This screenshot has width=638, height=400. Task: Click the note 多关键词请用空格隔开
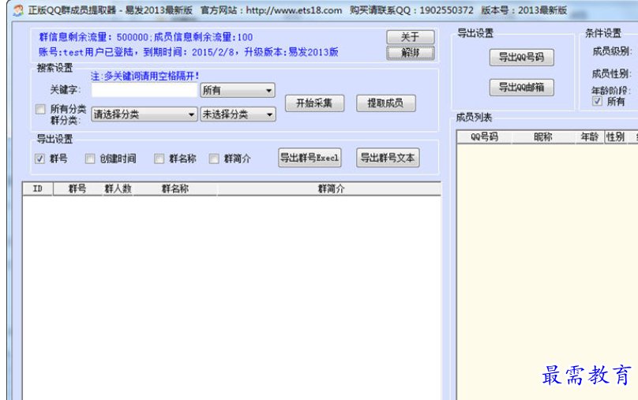point(144,76)
